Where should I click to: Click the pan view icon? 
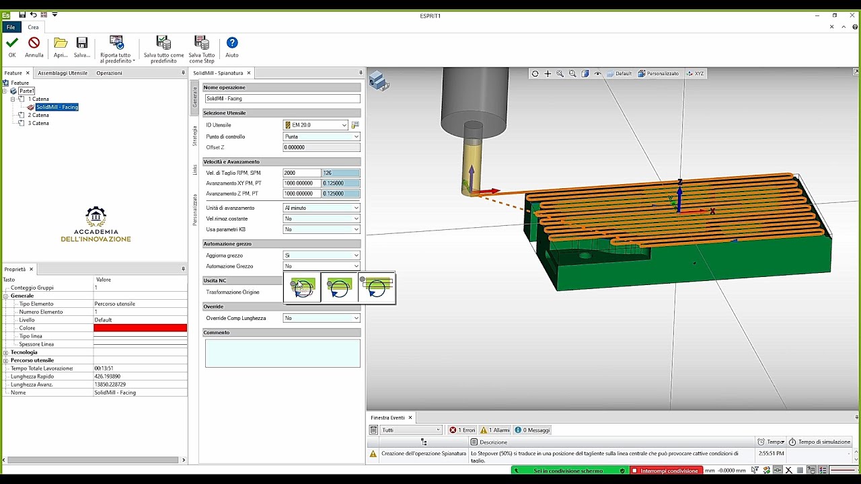[548, 73]
